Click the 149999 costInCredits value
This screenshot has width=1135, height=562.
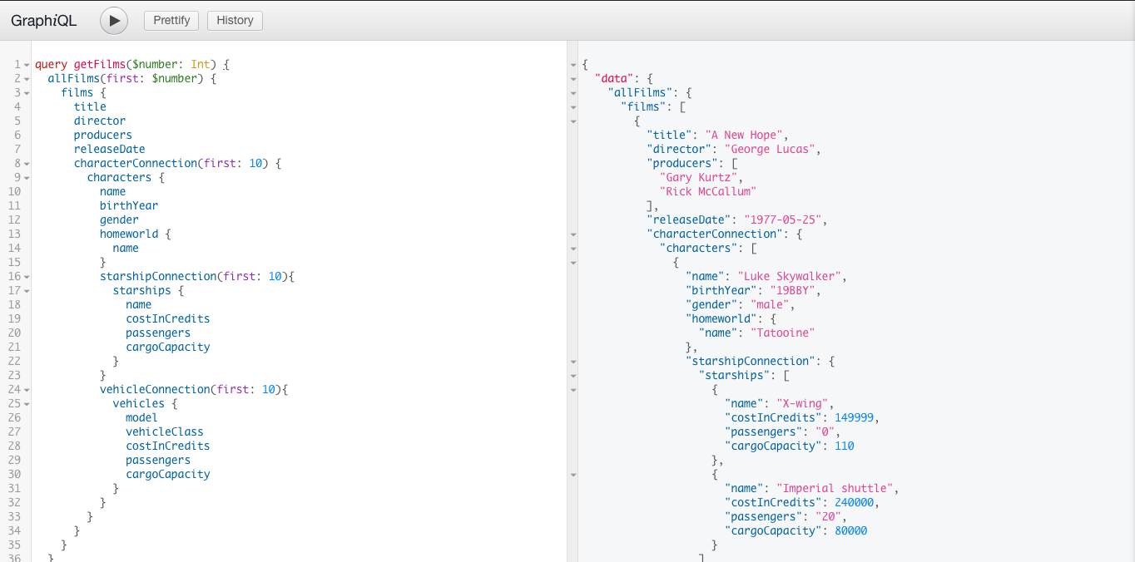[855, 417]
